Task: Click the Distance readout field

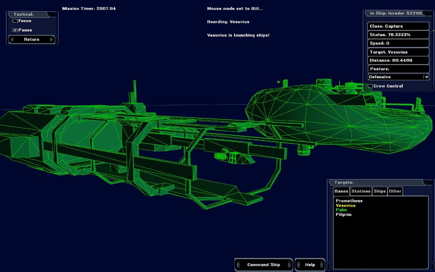Action: tap(398, 60)
